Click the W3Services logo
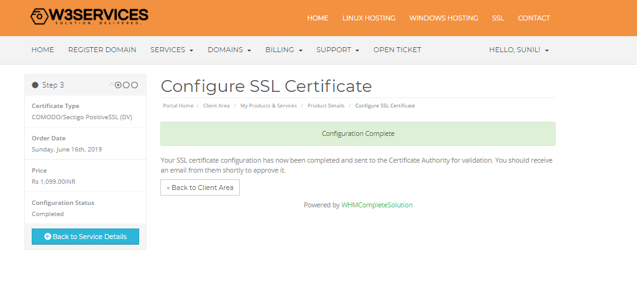Image resolution: width=637 pixels, height=298 pixels. 89,17
